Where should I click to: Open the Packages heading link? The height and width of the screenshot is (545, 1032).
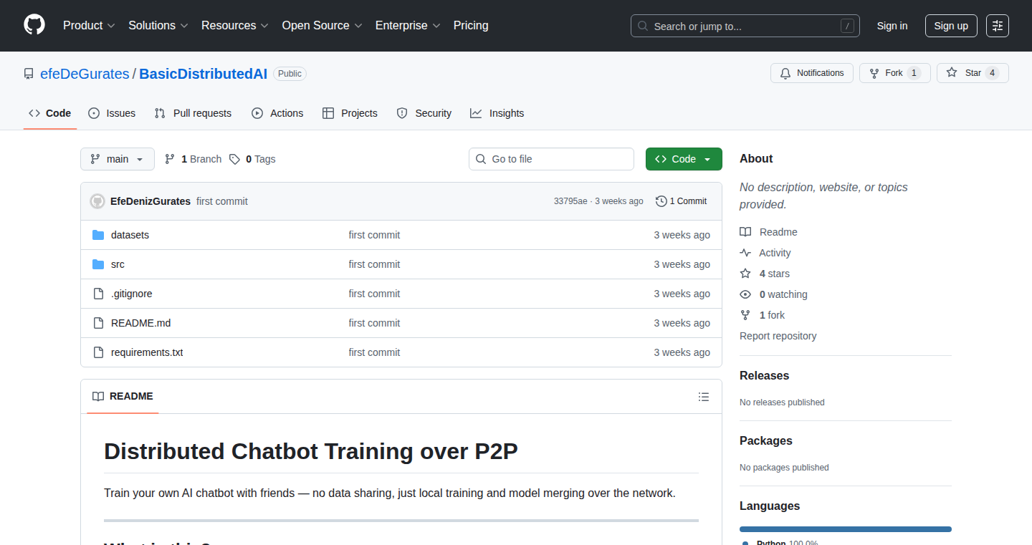pos(766,440)
